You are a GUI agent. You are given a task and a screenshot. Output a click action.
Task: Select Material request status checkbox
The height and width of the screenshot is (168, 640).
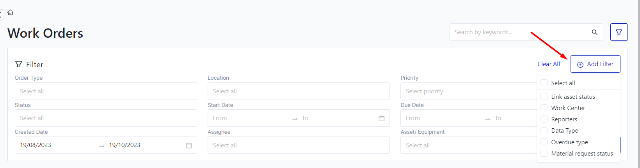tap(544, 153)
